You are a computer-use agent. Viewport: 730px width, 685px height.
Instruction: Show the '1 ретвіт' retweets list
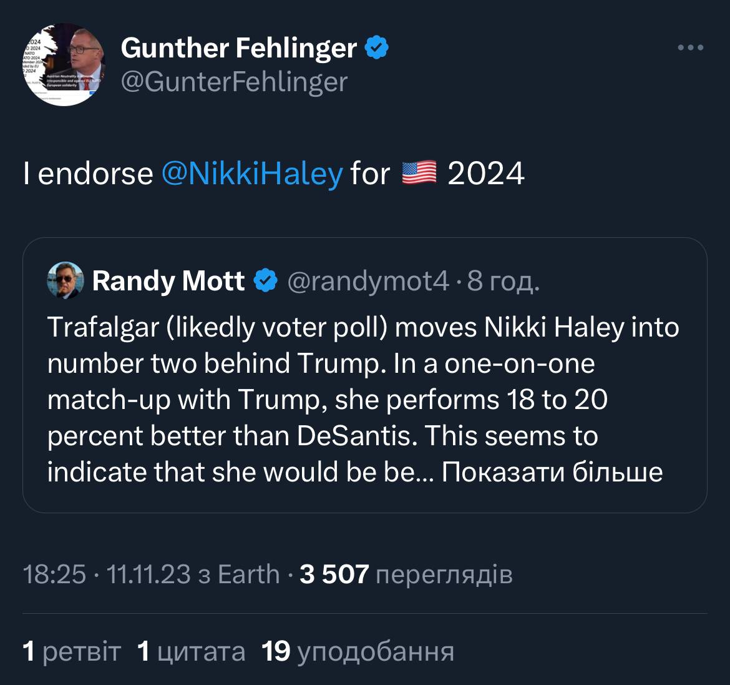pyautogui.click(x=71, y=651)
